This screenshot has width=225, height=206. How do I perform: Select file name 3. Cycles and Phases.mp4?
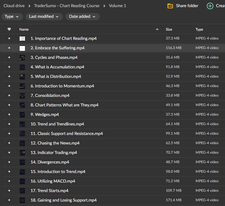tap(54, 58)
